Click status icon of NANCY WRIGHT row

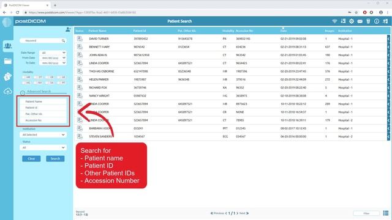pos(80,95)
